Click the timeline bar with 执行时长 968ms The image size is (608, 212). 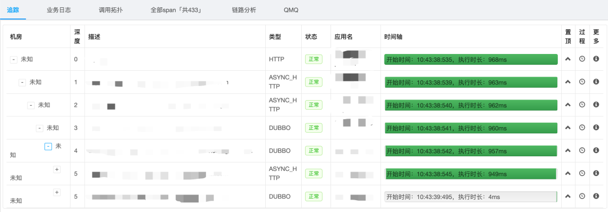click(471, 60)
